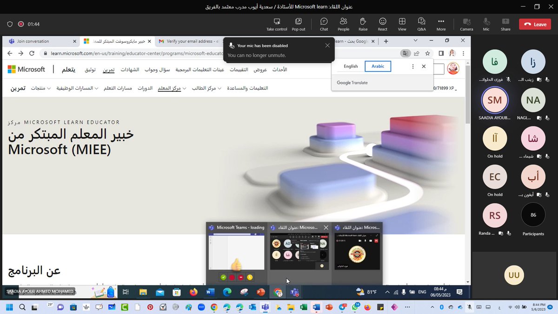Dismiss the mic disabled notification
This screenshot has width=558, height=314.
click(x=327, y=46)
